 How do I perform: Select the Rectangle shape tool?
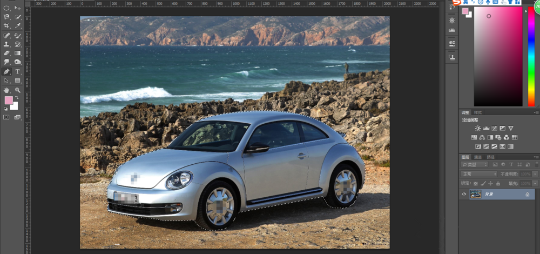pos(18,81)
